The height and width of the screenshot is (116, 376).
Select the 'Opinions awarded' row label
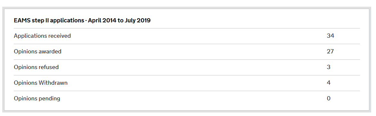[x=38, y=51]
